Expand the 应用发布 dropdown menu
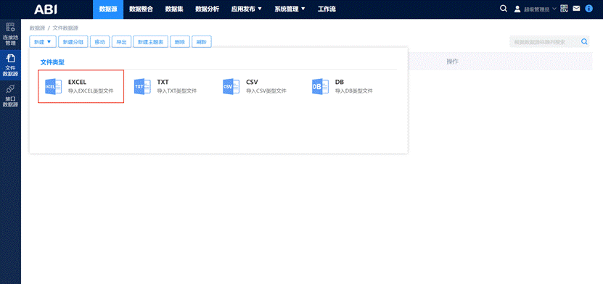Viewport: 603px width, 284px height. [x=247, y=9]
